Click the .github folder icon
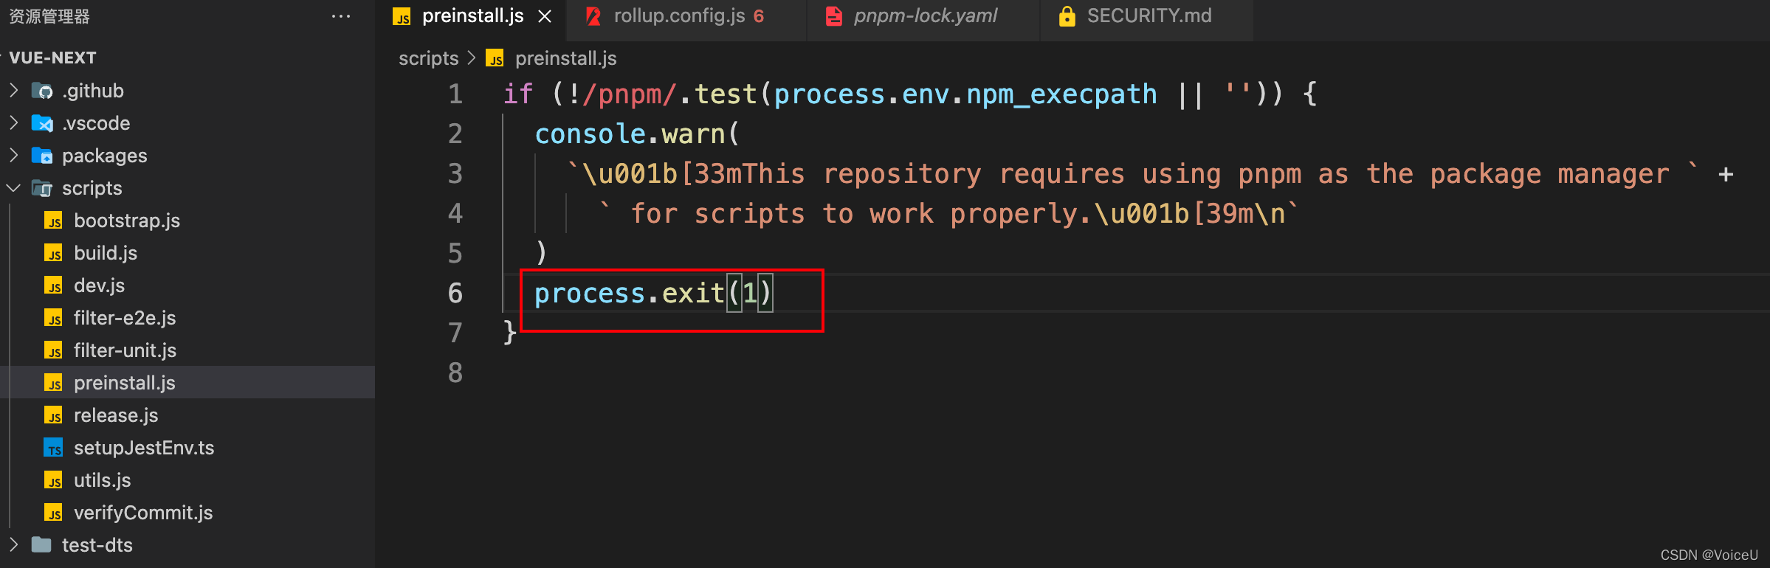 [42, 91]
